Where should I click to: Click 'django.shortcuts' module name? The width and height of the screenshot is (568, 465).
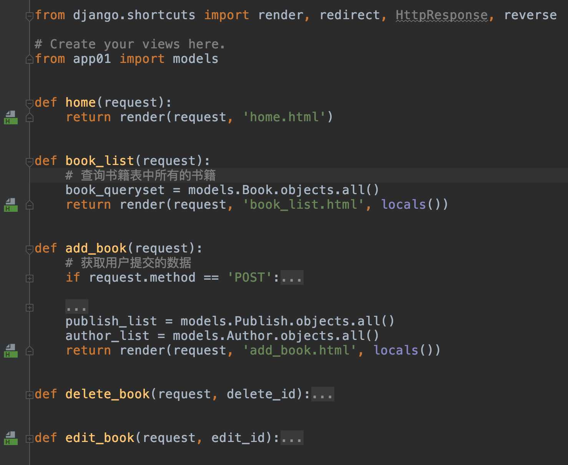(134, 15)
